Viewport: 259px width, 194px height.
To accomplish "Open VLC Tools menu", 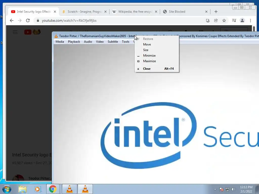I will click(125, 42).
